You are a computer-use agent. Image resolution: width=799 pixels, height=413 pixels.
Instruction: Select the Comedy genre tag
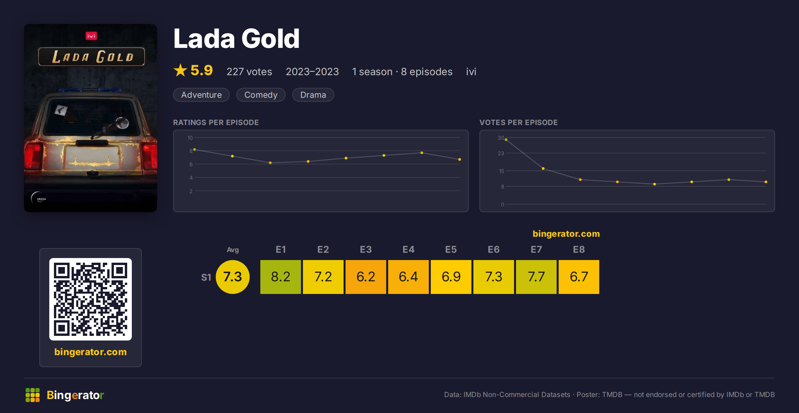pos(261,95)
